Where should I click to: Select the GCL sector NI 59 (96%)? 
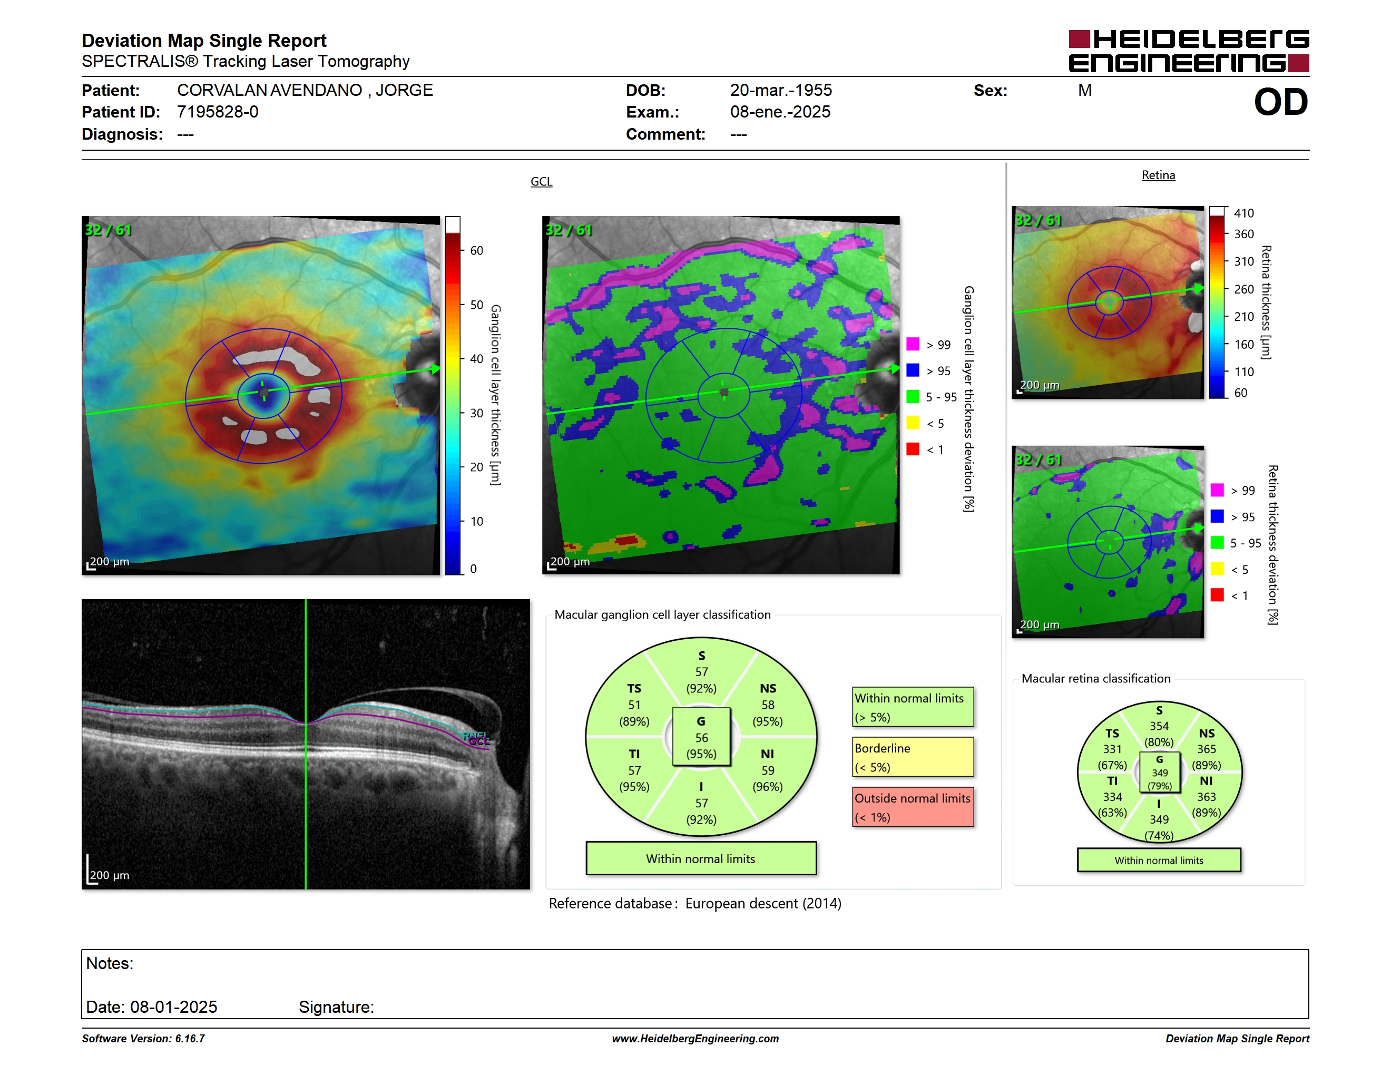pyautogui.click(x=768, y=770)
